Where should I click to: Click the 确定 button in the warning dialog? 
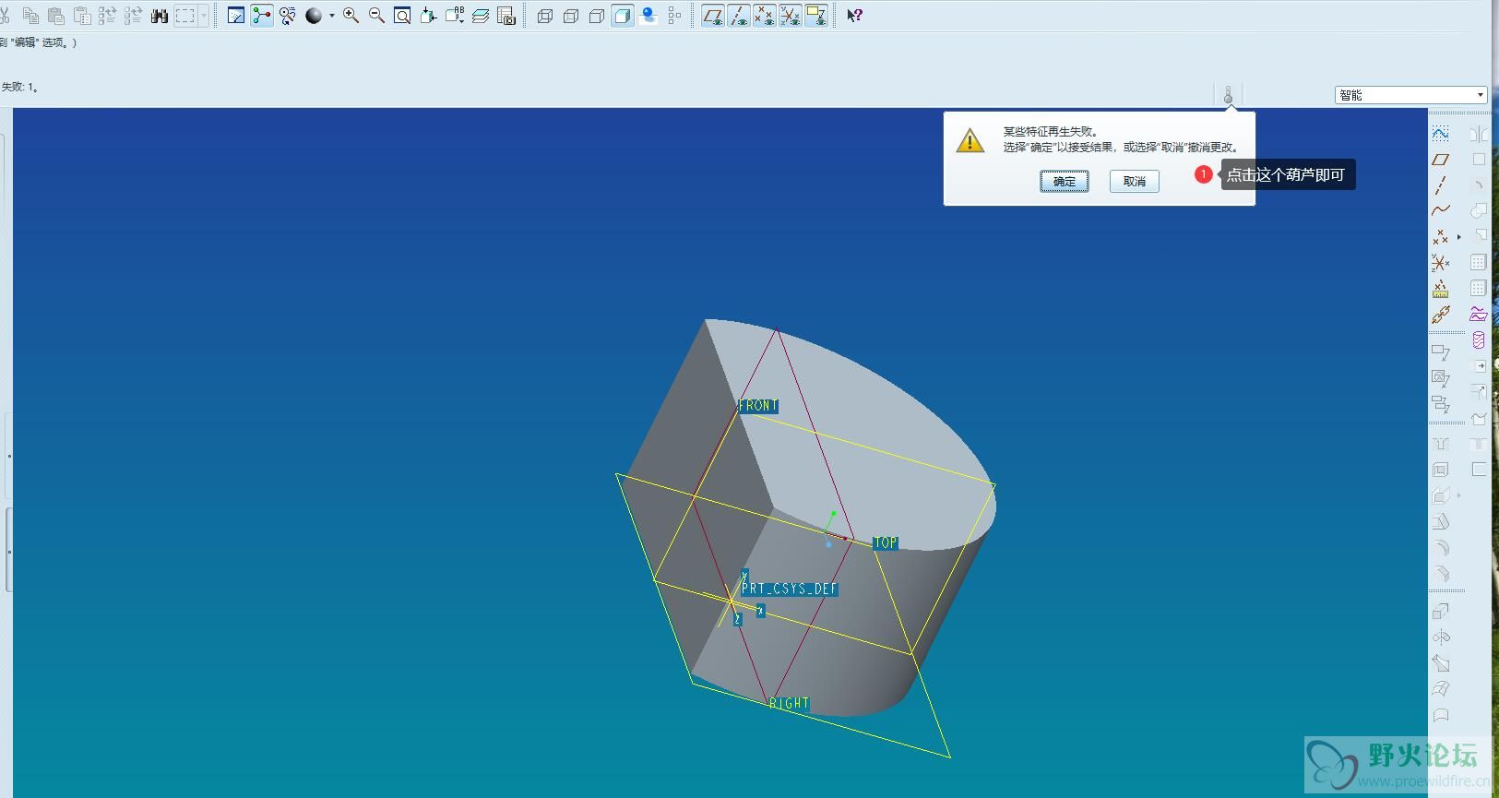(1065, 181)
